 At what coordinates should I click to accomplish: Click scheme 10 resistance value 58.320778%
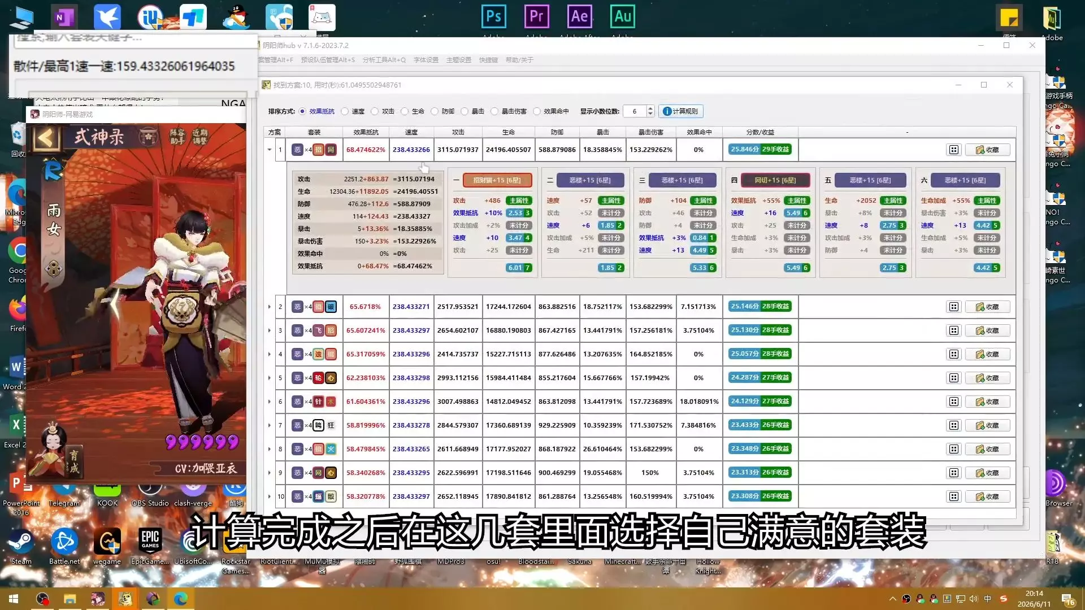(366, 496)
